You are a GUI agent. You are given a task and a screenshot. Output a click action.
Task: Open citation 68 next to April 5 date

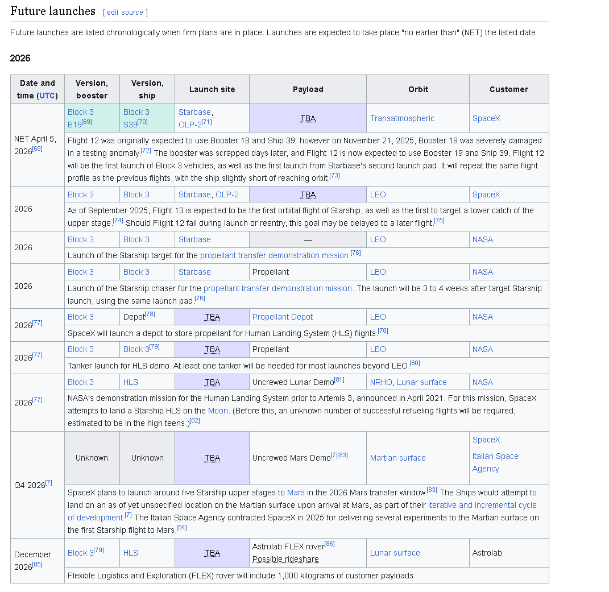tap(38, 149)
